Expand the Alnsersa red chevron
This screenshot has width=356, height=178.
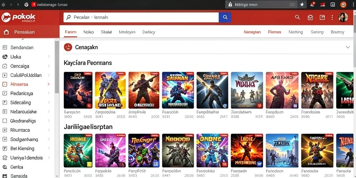click(48, 84)
